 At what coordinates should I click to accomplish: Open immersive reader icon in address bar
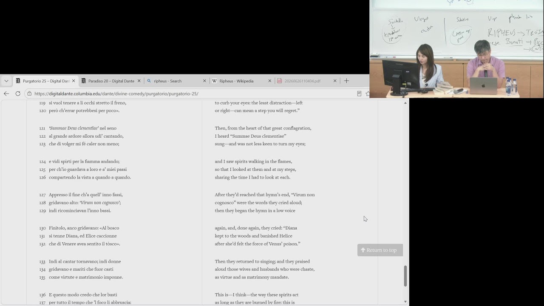359,93
